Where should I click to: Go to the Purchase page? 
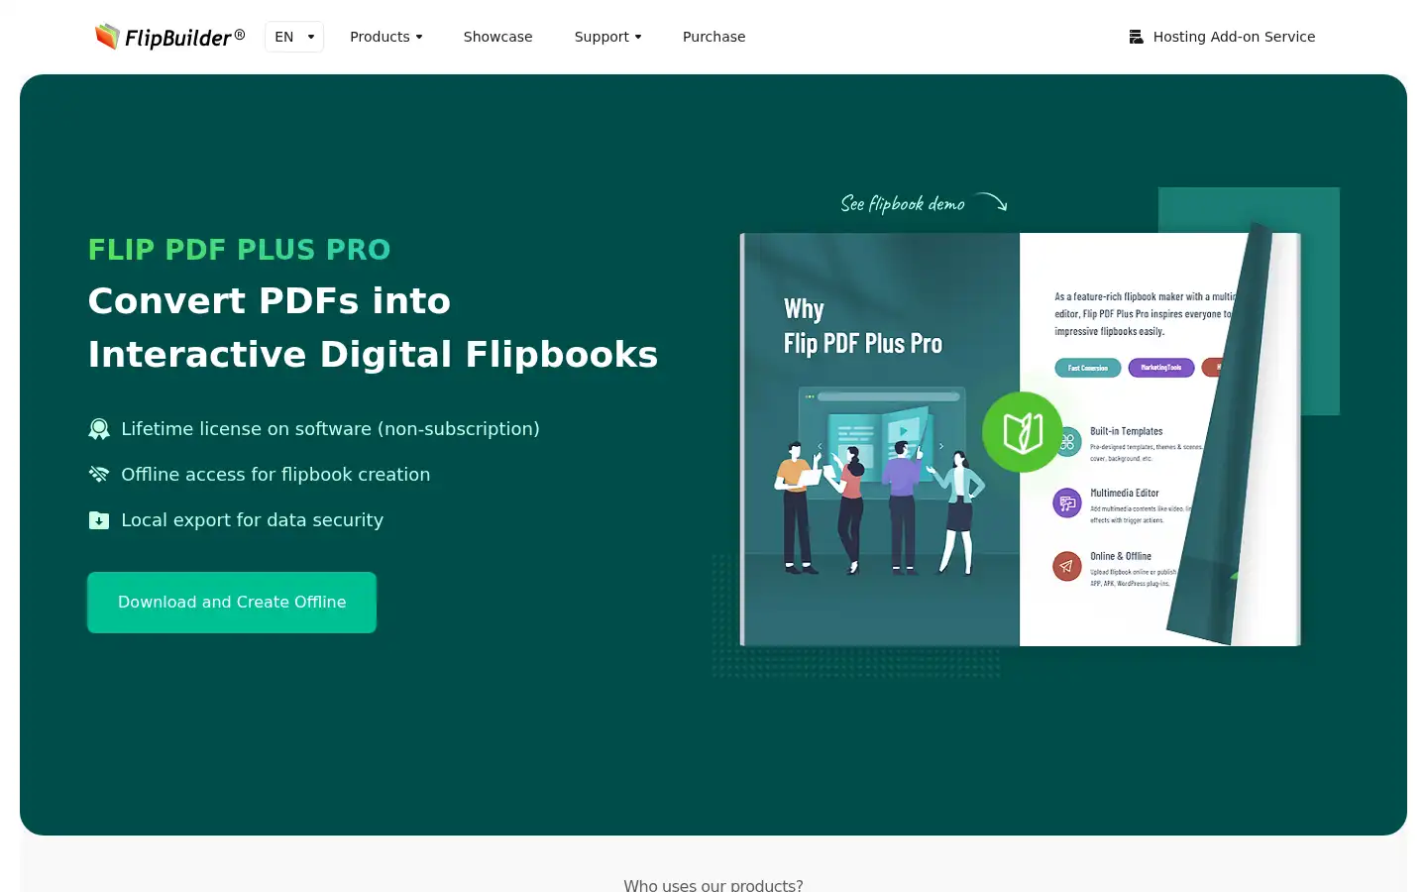[713, 37]
